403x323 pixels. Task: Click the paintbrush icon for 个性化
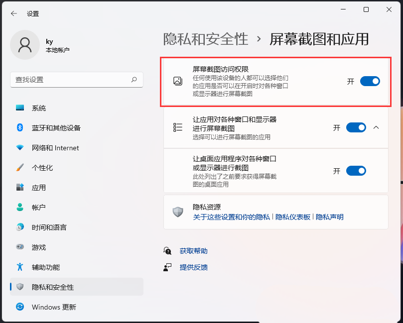[x=20, y=167]
